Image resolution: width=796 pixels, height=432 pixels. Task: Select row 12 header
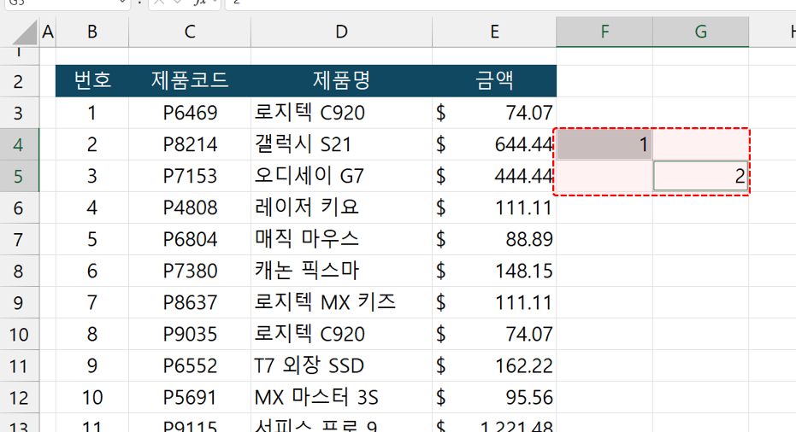(x=20, y=398)
